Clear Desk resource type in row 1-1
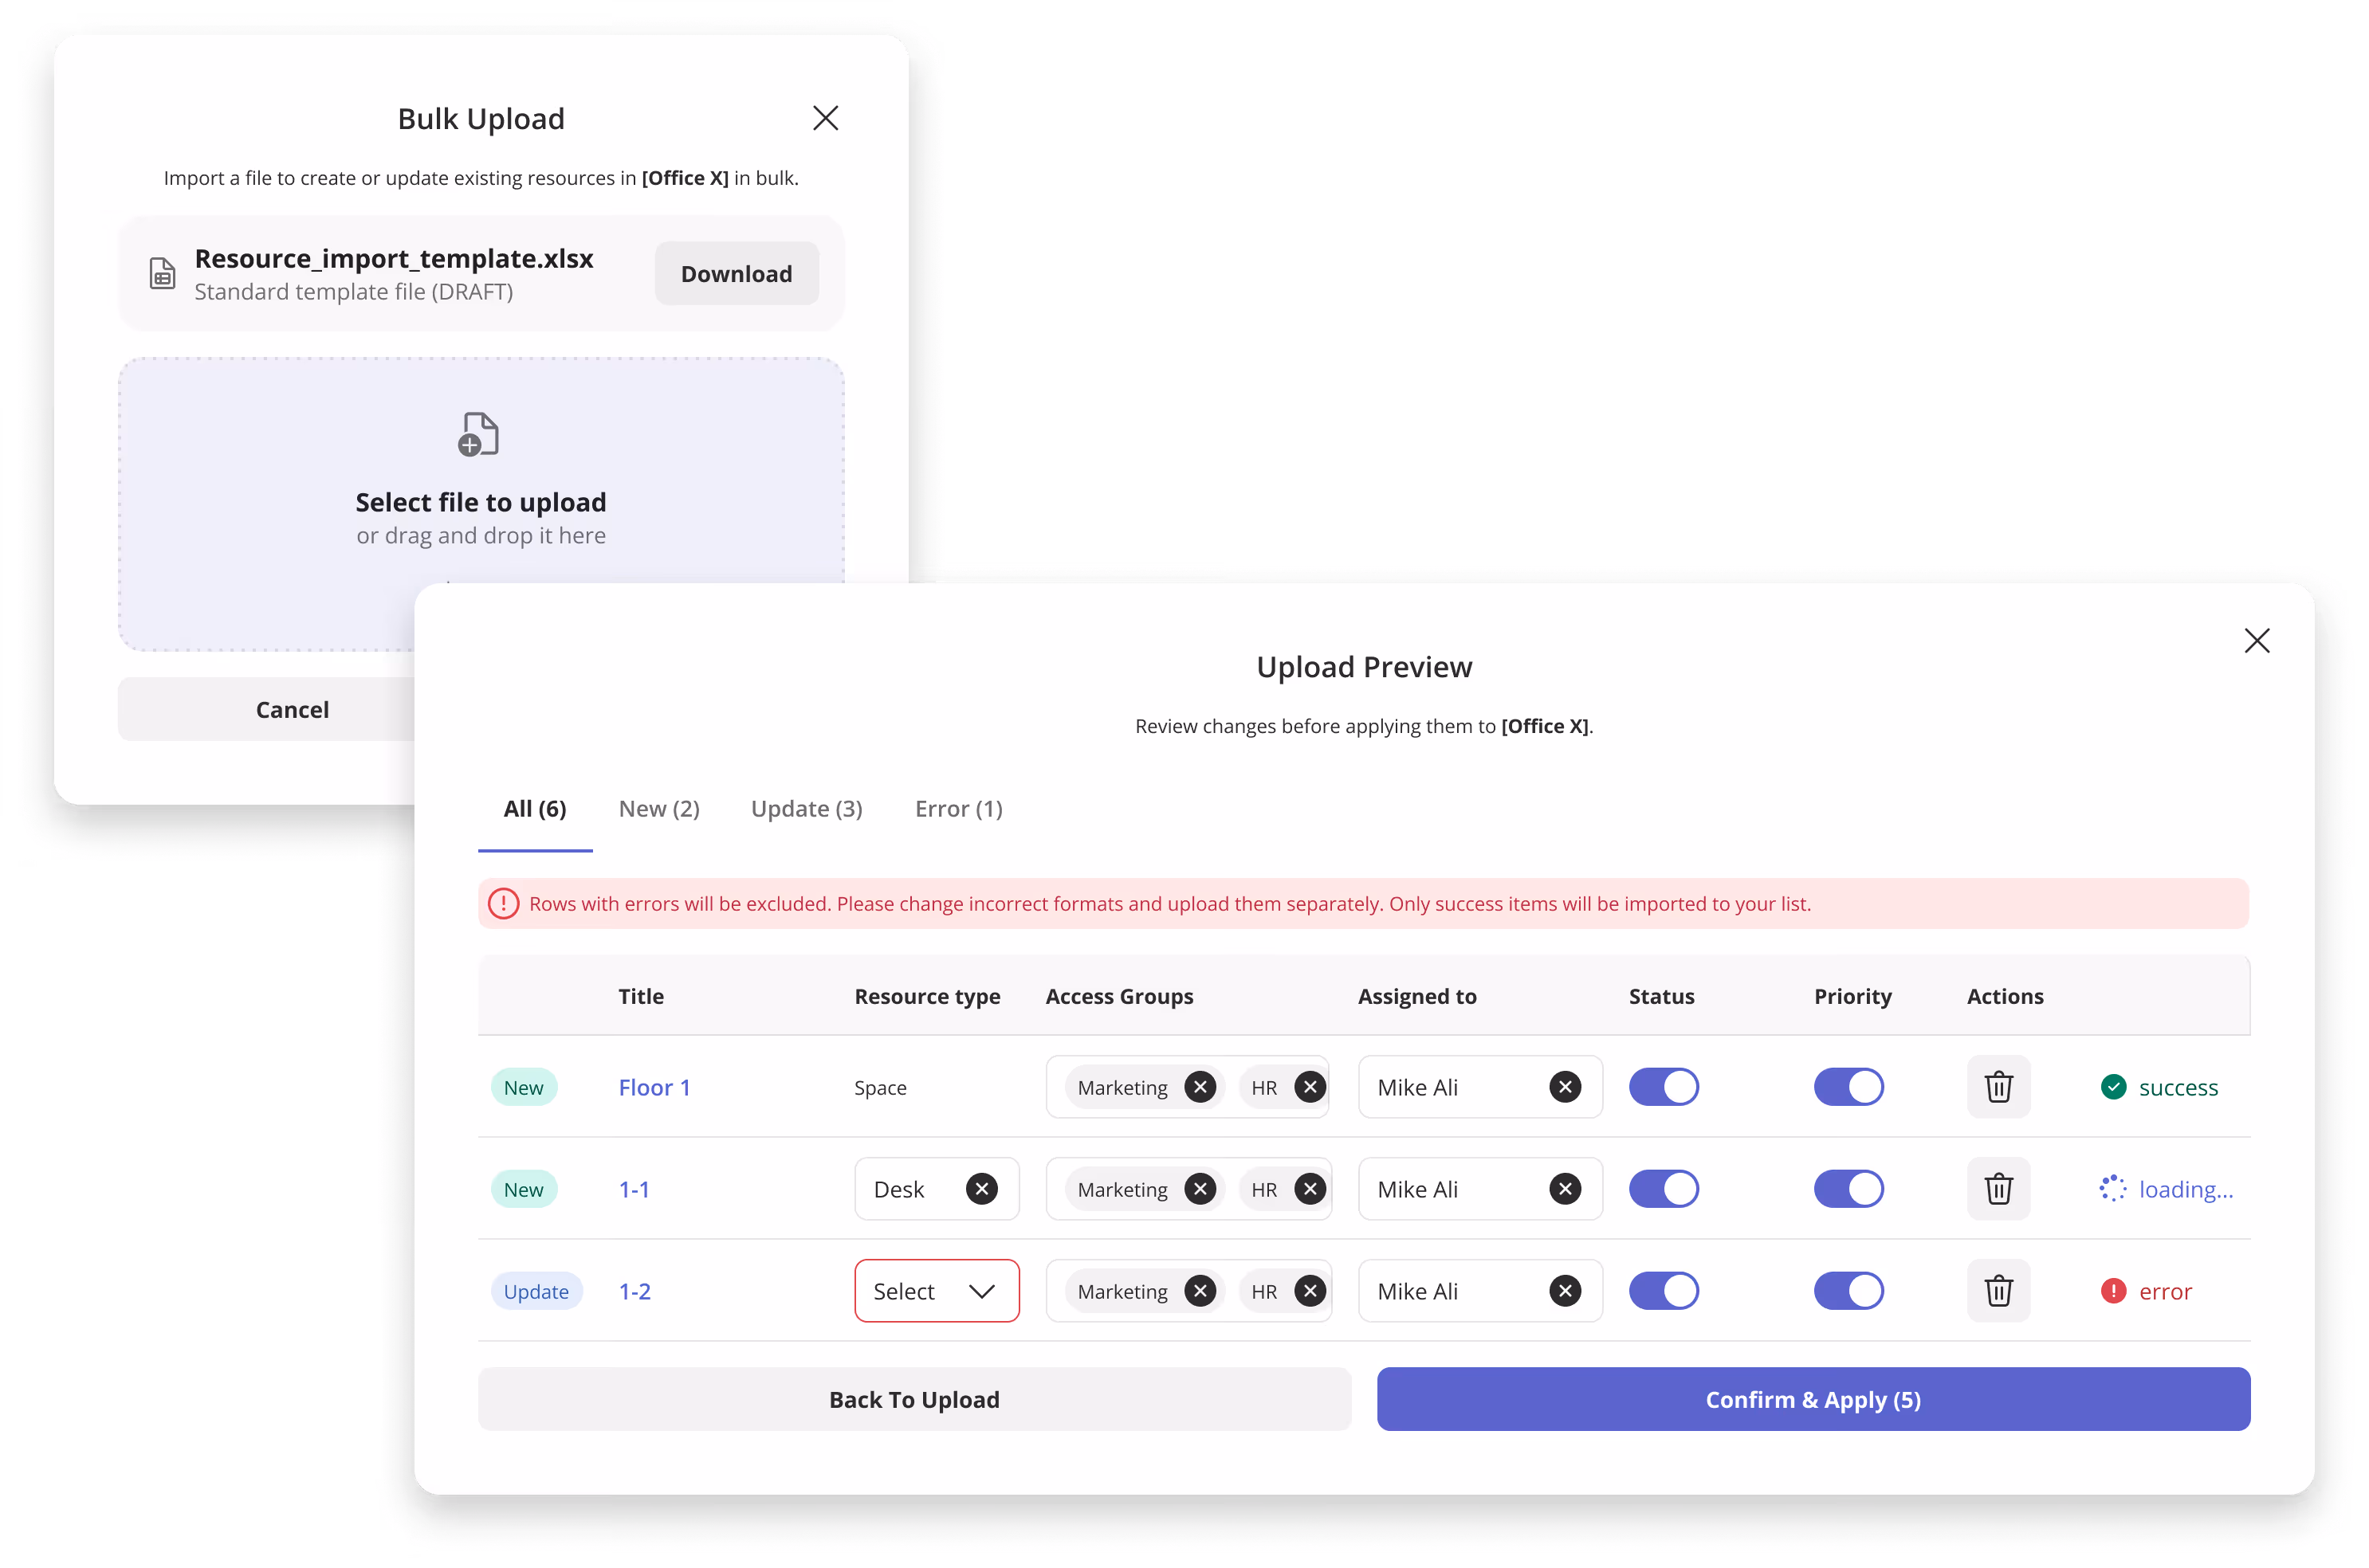The image size is (2369, 1568). click(x=981, y=1189)
